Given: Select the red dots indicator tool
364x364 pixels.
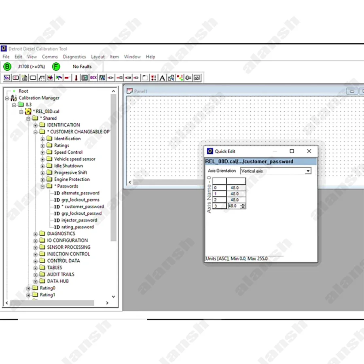Looking at the screenshot, I should 154,78.
